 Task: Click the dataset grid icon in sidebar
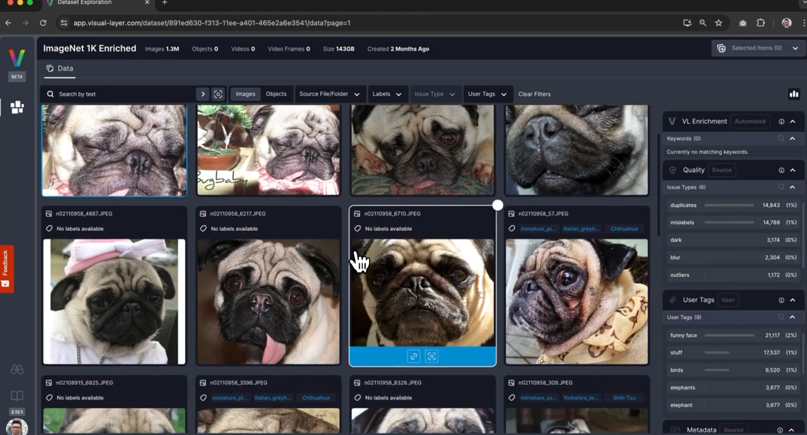(x=17, y=107)
